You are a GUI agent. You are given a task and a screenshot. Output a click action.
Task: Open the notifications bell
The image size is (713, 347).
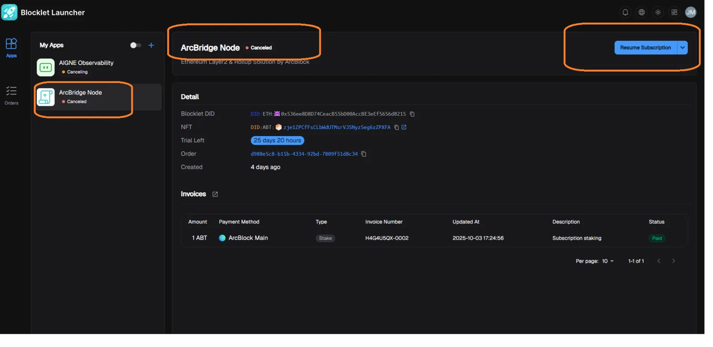(625, 12)
